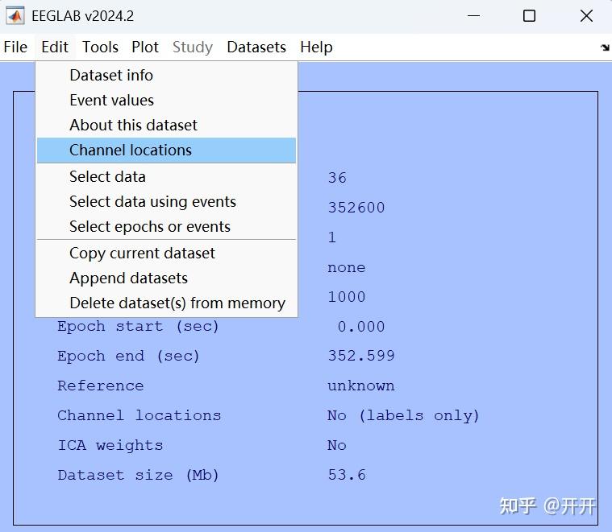Click the value 'none'

tap(347, 267)
